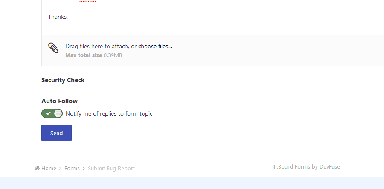384x189 pixels.
Task: Click the red-underlined misspelled word in editor
Action: click(x=87, y=1)
